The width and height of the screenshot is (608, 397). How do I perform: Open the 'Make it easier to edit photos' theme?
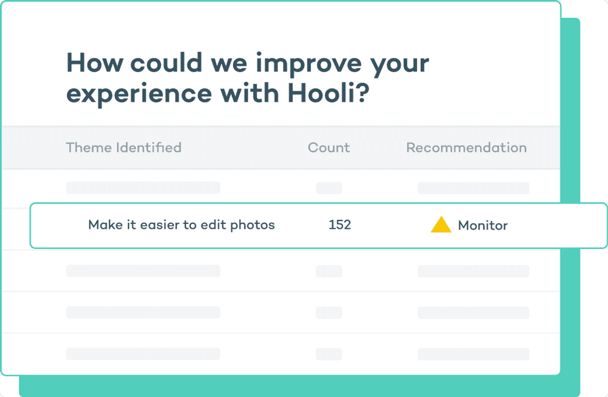coord(181,224)
